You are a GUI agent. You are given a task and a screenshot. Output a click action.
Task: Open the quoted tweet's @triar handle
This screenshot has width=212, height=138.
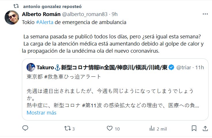coord(183,68)
